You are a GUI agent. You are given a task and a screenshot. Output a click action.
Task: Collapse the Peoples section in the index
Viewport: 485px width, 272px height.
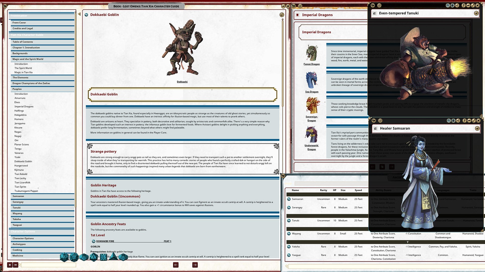[x=17, y=89]
